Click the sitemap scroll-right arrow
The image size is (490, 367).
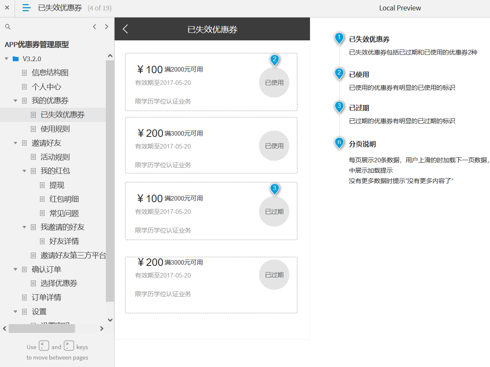[x=102, y=328]
